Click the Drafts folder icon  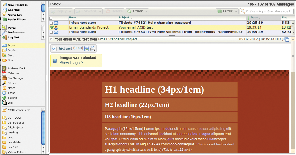(5, 50)
